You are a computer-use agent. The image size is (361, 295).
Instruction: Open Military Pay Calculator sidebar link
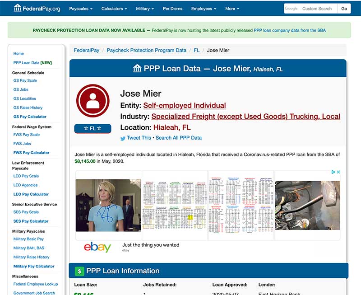[34, 266]
